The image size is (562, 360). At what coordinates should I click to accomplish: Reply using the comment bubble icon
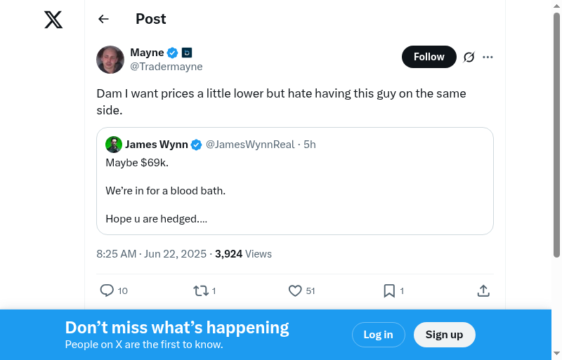click(x=107, y=291)
